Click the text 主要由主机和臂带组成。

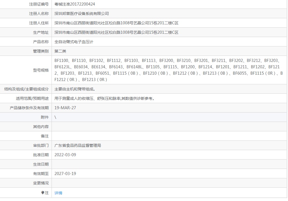75,89
